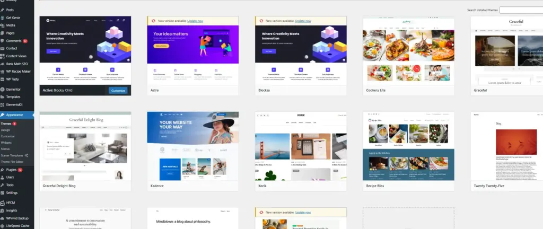This screenshot has width=543, height=229.
Task: Go to Theme File Editor submenu
Action: point(13,161)
